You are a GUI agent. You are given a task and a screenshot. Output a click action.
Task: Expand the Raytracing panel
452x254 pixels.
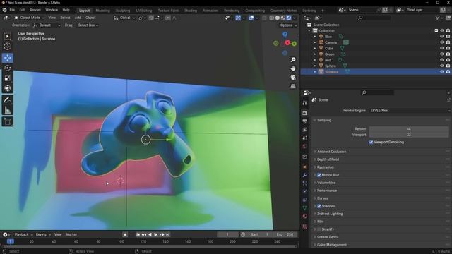click(325, 167)
